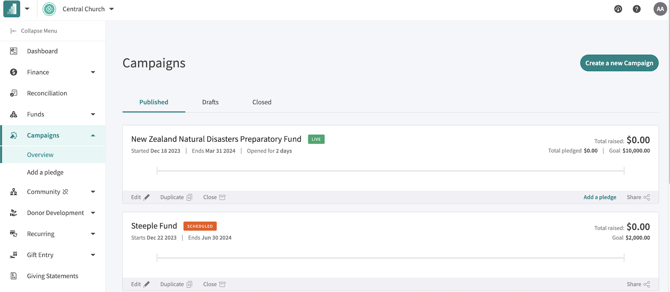Viewport: 670px width, 292px height.
Task: Switch to the Drafts tab
Action: (x=210, y=102)
